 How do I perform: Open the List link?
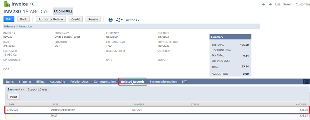point(278,4)
